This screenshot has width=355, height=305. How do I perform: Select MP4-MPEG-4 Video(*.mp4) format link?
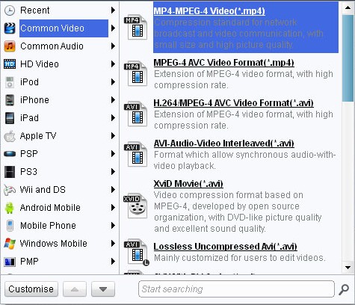click(x=209, y=11)
